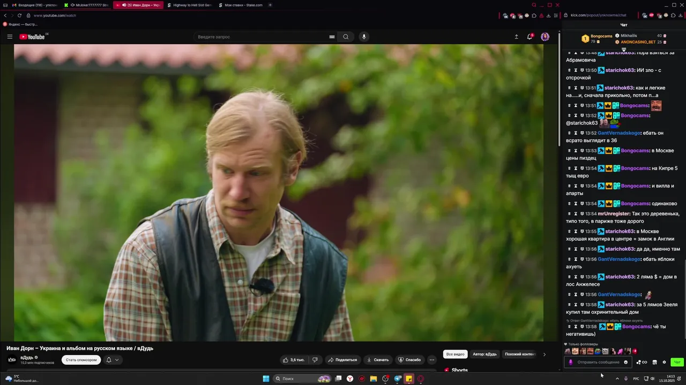This screenshot has height=385, width=686.
Task: Open the Kick channel points icon
Action: coord(642,362)
